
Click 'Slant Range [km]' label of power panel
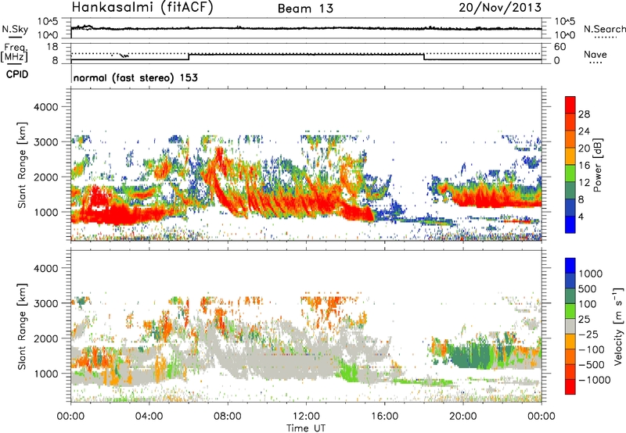22,165
